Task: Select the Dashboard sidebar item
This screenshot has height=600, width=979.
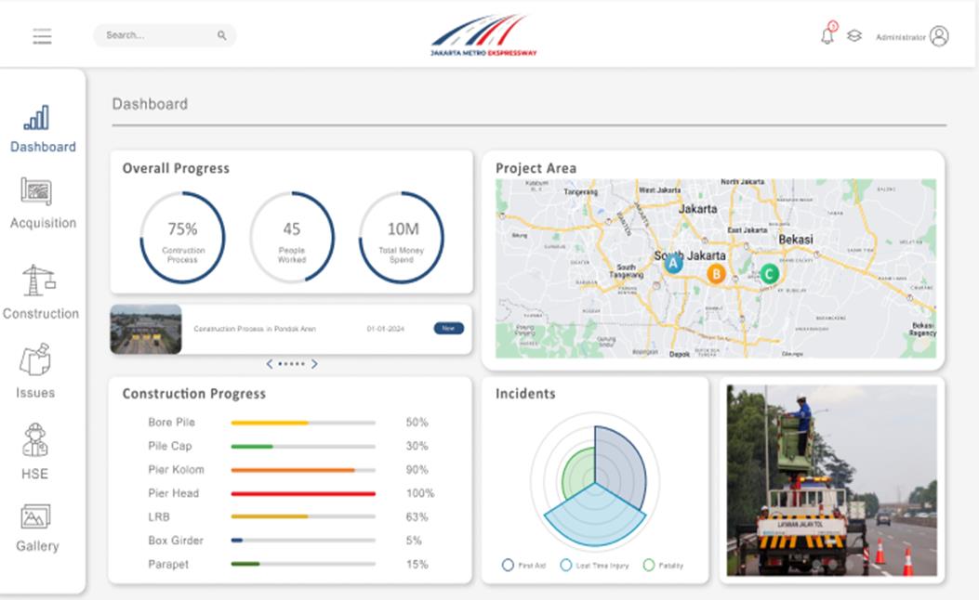Action: coord(43,129)
